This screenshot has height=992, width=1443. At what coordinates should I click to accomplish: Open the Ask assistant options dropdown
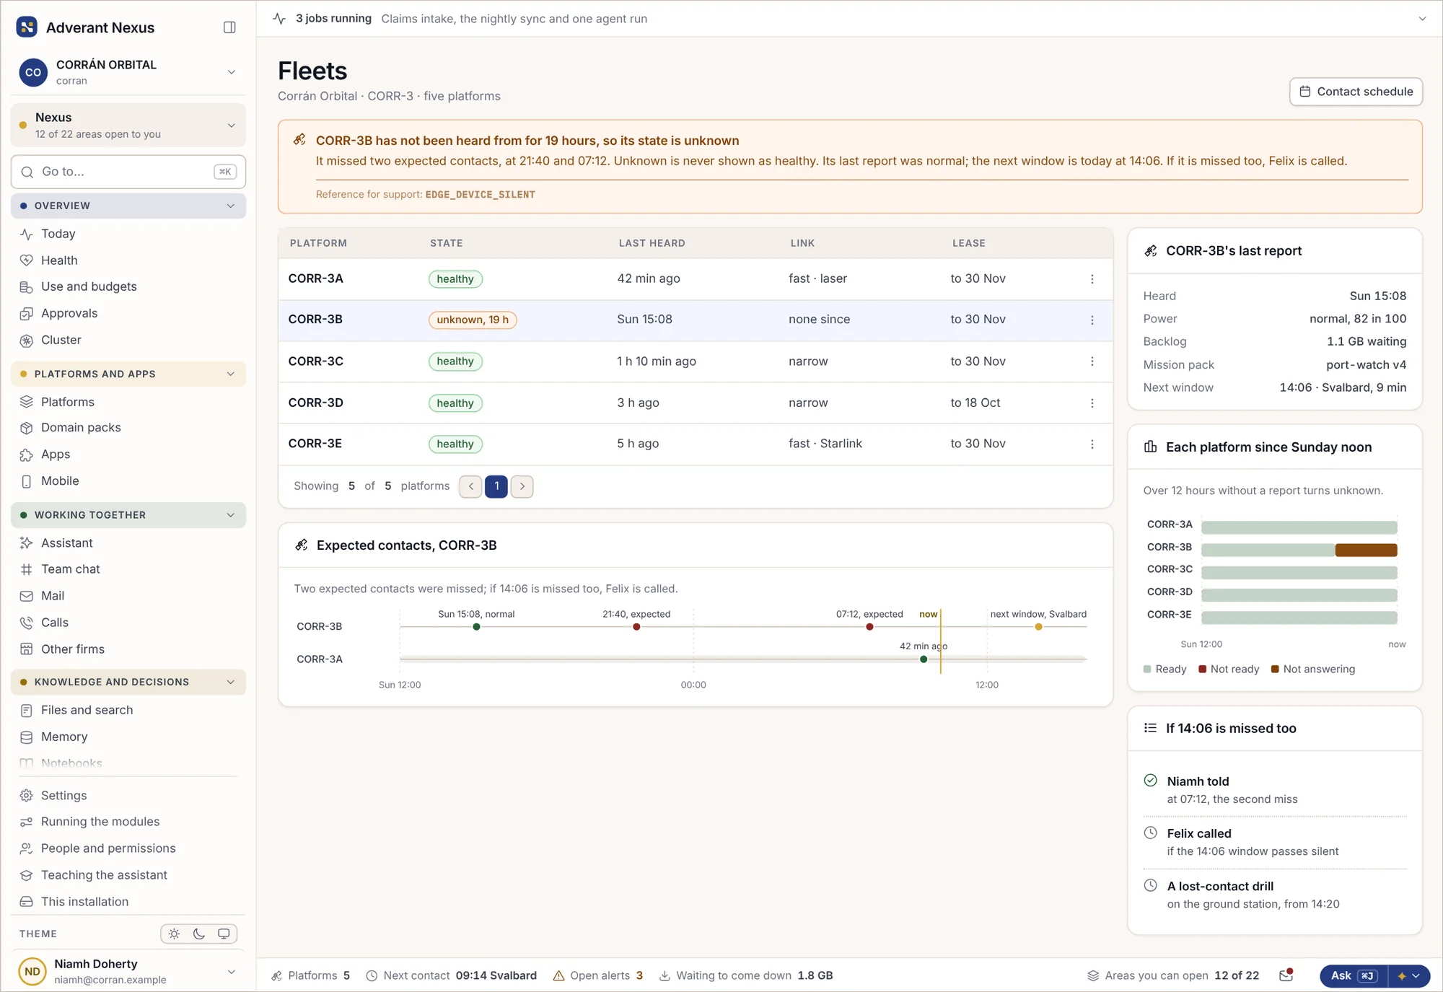[x=1409, y=975]
